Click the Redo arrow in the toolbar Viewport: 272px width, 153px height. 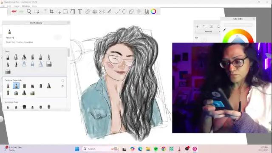tap(21, 11)
